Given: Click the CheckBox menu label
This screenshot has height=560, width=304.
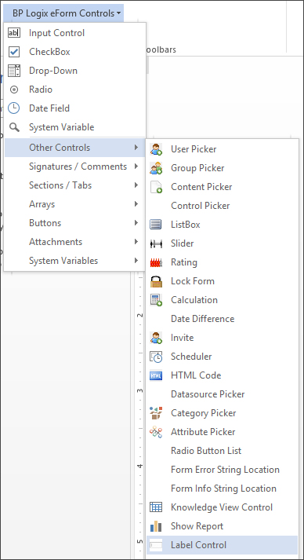Looking at the screenshot, I should tap(49, 52).
